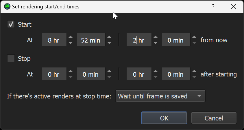Increase Start 'from now' hours up arrow

tap(156, 37)
